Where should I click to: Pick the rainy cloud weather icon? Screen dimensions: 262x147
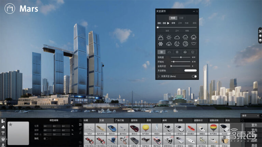pos(185,37)
